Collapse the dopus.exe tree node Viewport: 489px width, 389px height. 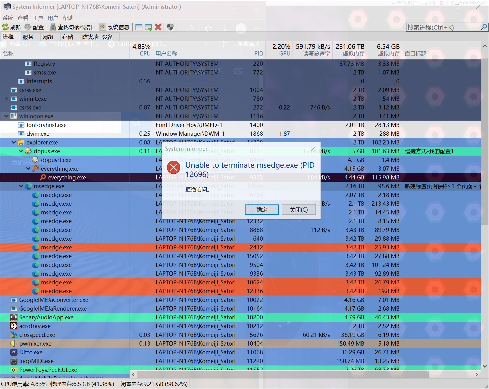click(21, 151)
